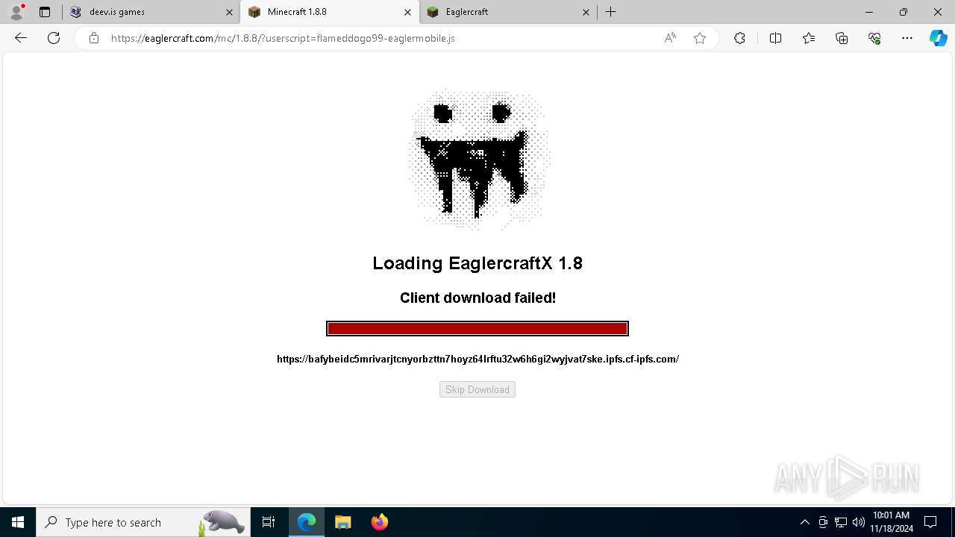View site information lock icon

pos(94,38)
